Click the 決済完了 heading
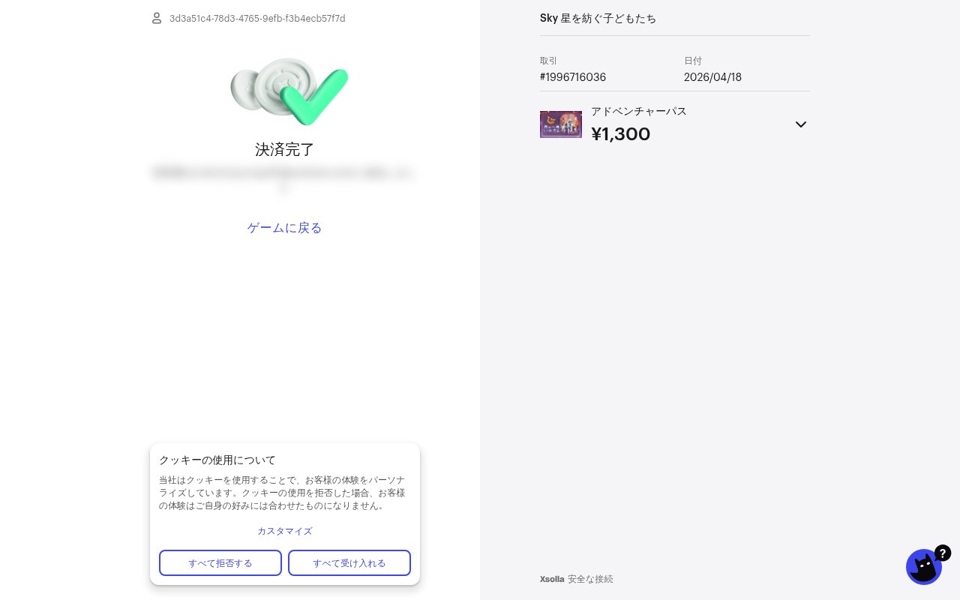This screenshot has height=600, width=960. tap(284, 149)
